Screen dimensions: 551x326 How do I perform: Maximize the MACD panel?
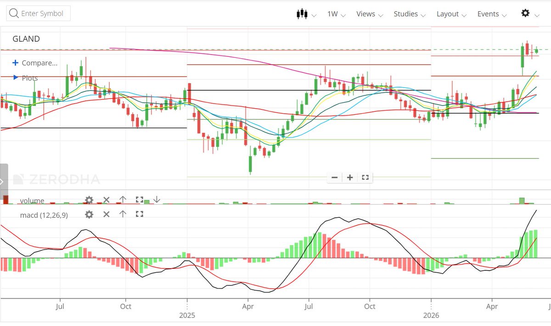140,214
